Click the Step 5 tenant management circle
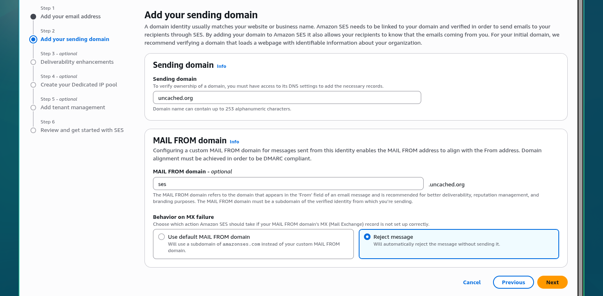 tap(33, 108)
